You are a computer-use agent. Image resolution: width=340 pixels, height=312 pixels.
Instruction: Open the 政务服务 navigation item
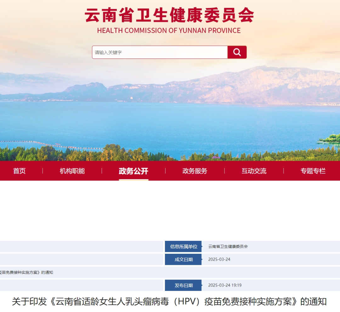coord(195,171)
